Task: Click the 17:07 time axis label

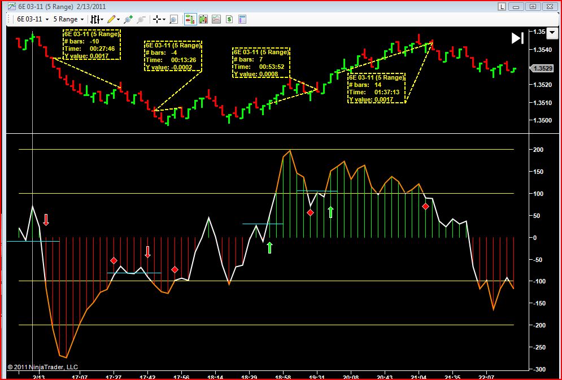Action: click(x=80, y=377)
